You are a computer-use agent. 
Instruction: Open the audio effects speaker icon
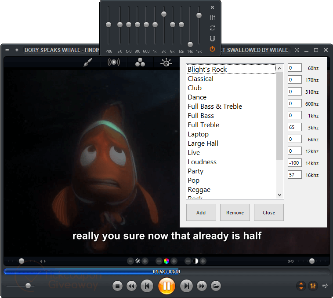pyautogui.click(x=114, y=62)
